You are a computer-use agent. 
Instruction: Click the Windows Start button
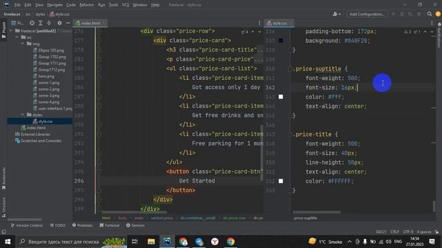(x=8, y=242)
